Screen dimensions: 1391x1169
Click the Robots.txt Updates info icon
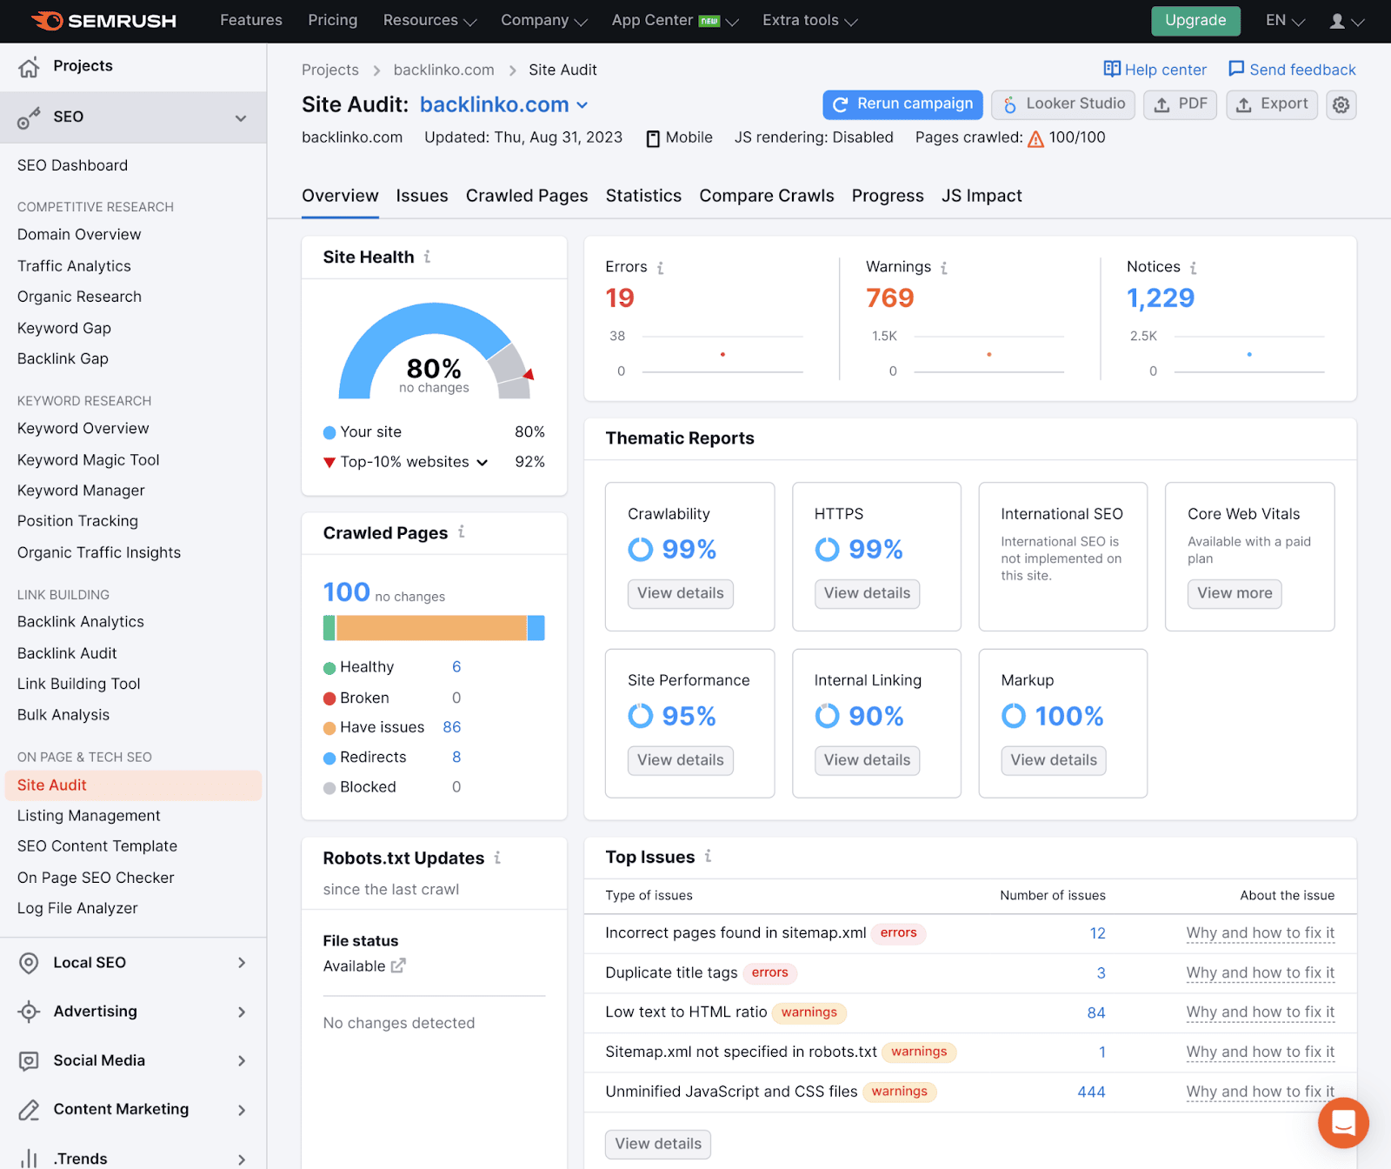[x=497, y=858]
